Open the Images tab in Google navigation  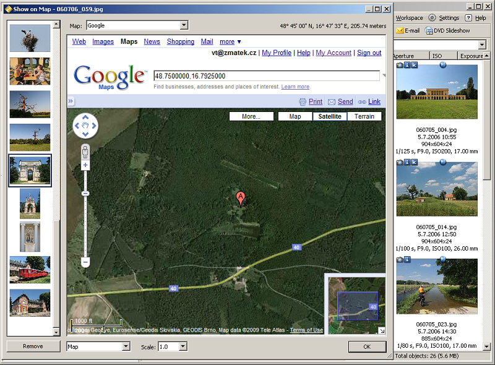103,41
